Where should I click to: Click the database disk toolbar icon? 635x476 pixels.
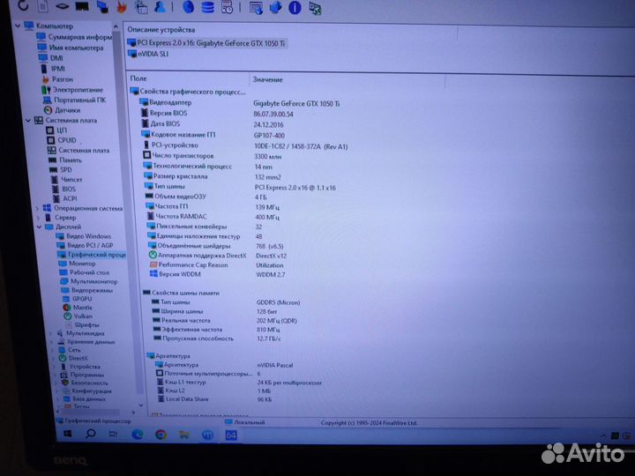click(x=207, y=8)
